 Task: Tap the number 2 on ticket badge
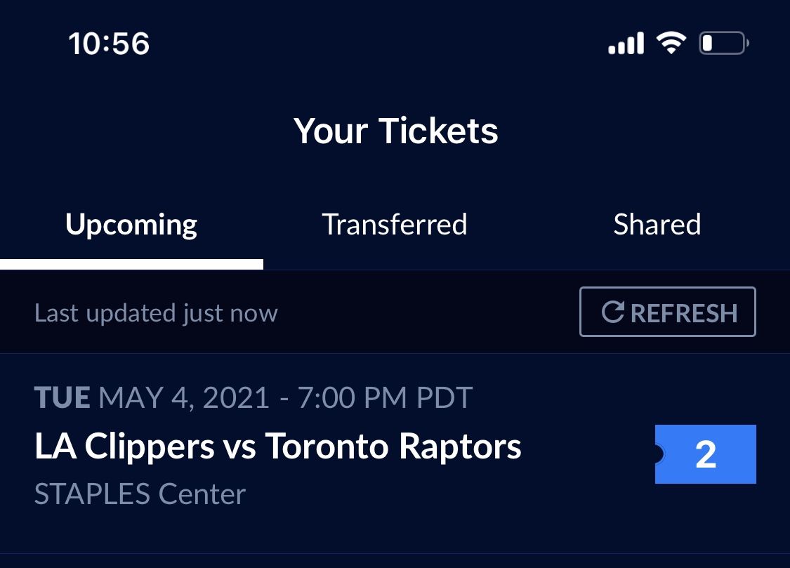[705, 455]
